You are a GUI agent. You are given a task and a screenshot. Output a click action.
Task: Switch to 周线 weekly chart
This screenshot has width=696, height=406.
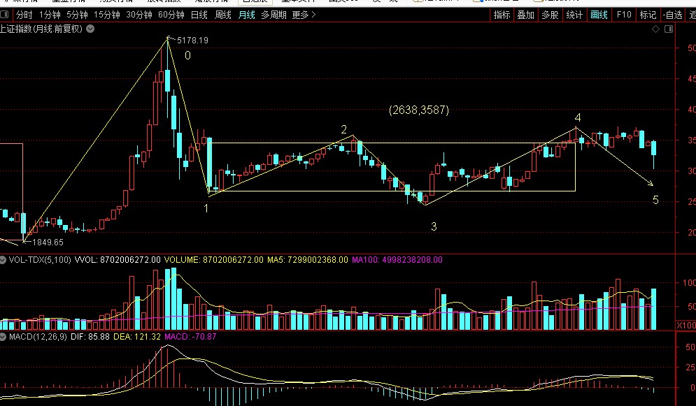[x=223, y=15]
